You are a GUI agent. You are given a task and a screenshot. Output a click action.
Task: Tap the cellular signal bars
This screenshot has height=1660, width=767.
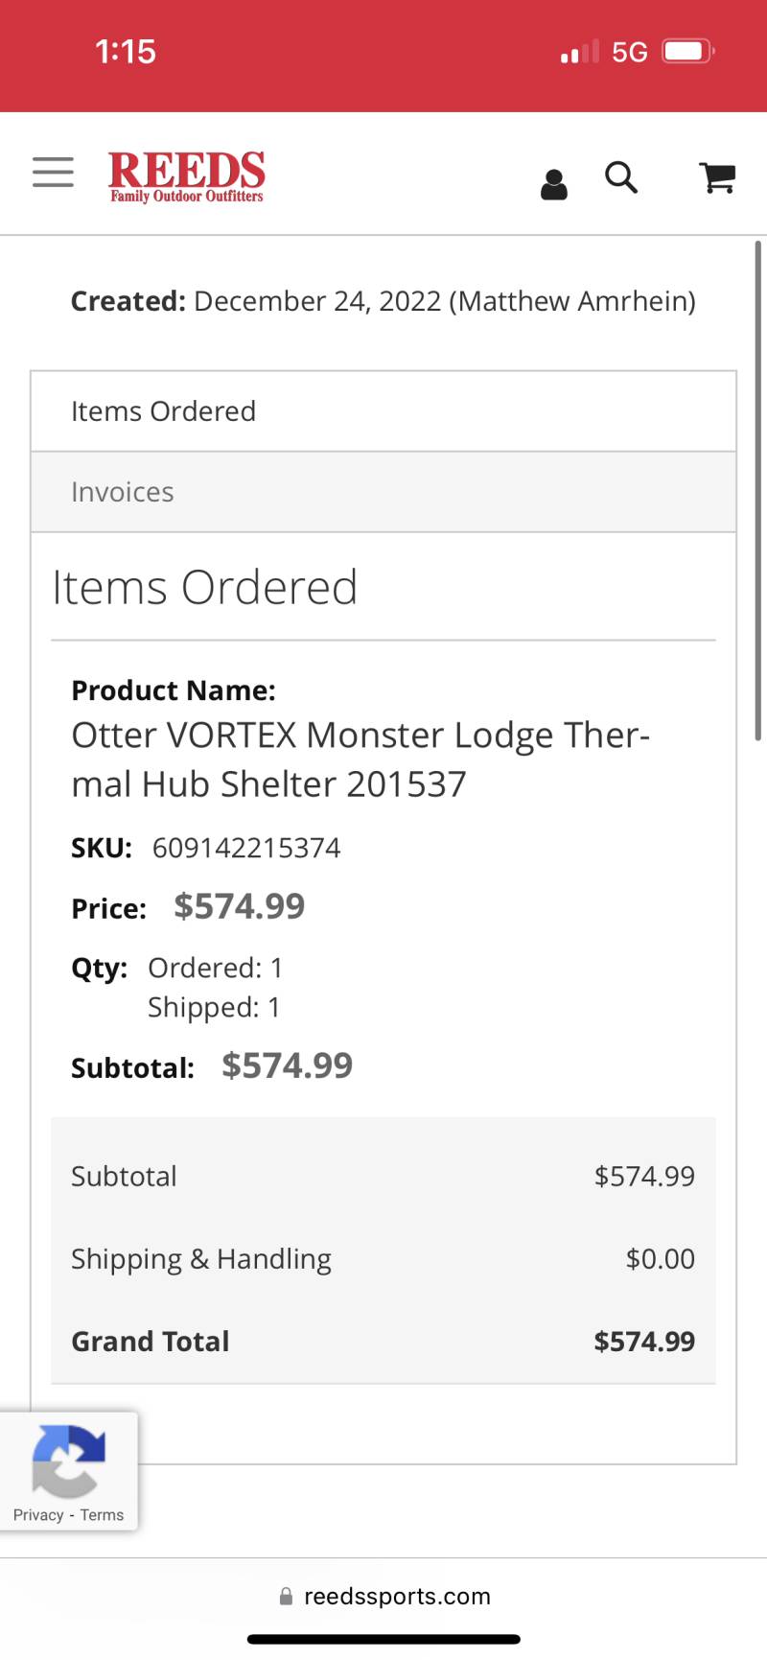pos(580,52)
